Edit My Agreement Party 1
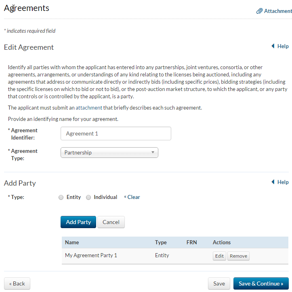The height and width of the screenshot is (292, 292). point(219,256)
